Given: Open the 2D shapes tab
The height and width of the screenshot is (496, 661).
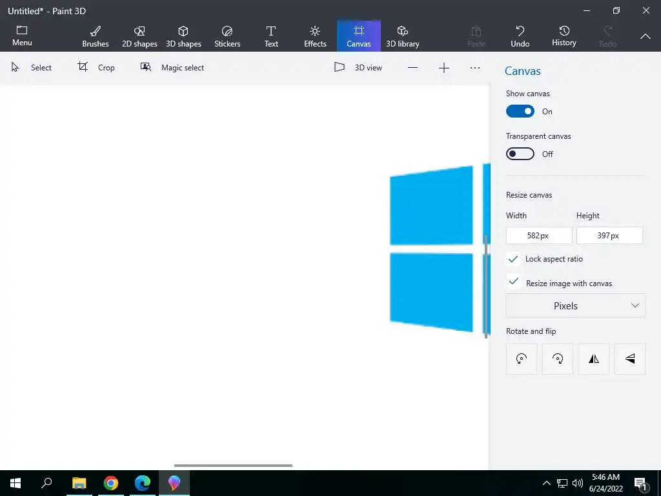Looking at the screenshot, I should pos(139,37).
